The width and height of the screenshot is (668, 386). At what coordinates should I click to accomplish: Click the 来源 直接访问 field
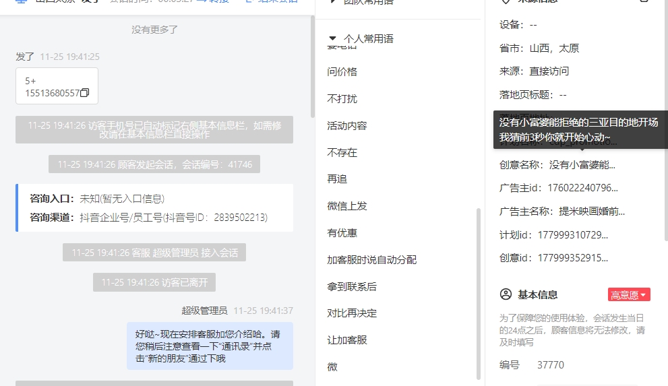pyautogui.click(x=535, y=71)
